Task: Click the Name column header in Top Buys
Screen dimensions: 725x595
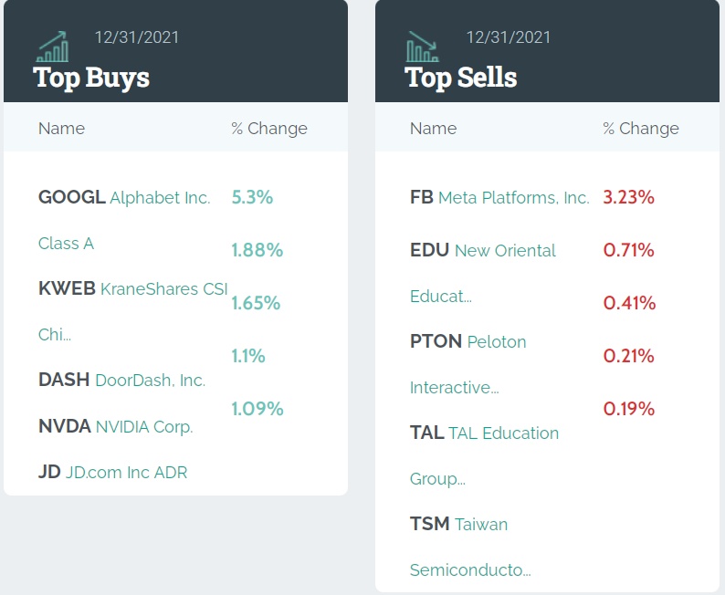Action: [61, 129]
